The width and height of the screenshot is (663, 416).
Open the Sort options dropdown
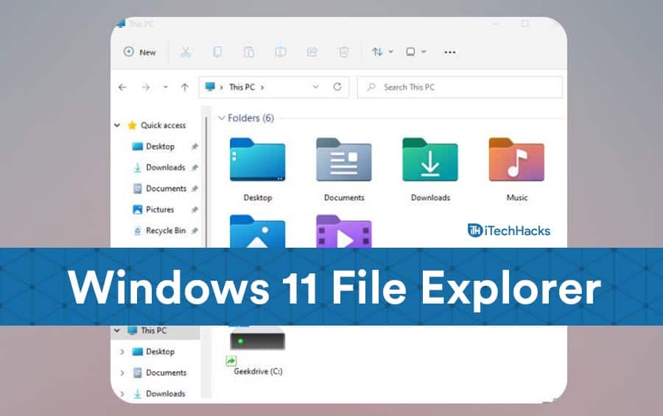382,52
